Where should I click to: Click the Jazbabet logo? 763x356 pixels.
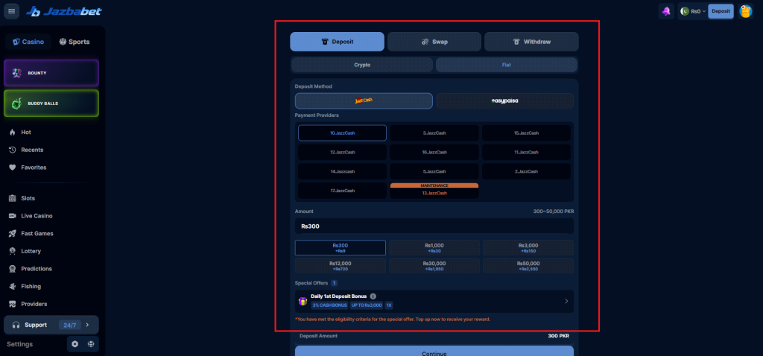click(64, 11)
